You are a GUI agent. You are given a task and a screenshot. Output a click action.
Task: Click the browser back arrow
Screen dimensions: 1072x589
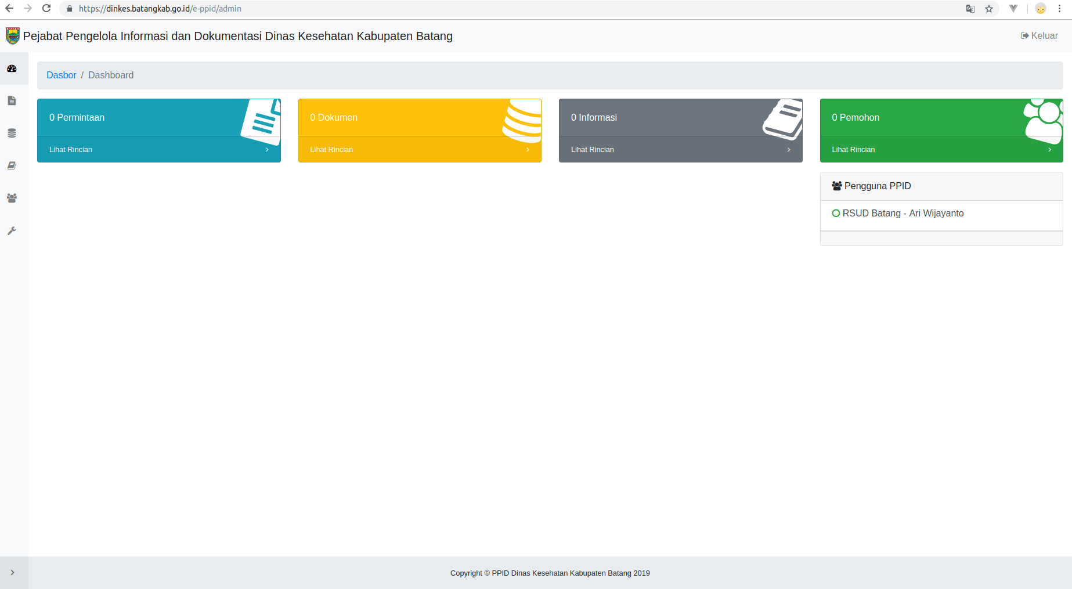9,9
